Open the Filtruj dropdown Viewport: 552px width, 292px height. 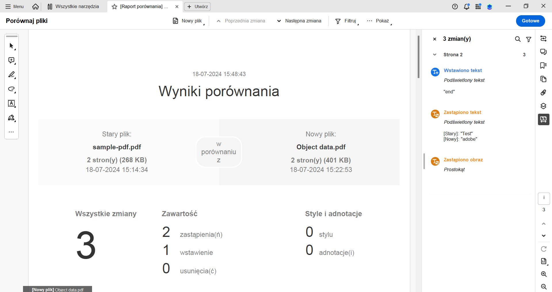(x=347, y=21)
